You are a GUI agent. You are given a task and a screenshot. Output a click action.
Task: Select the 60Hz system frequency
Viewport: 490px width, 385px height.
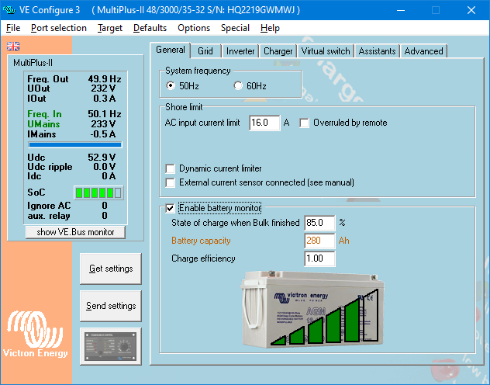(239, 85)
